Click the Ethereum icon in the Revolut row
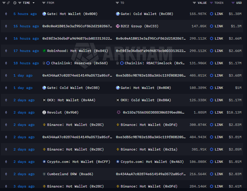Viewport: 247px width, 191px height. [x=6, y=112]
